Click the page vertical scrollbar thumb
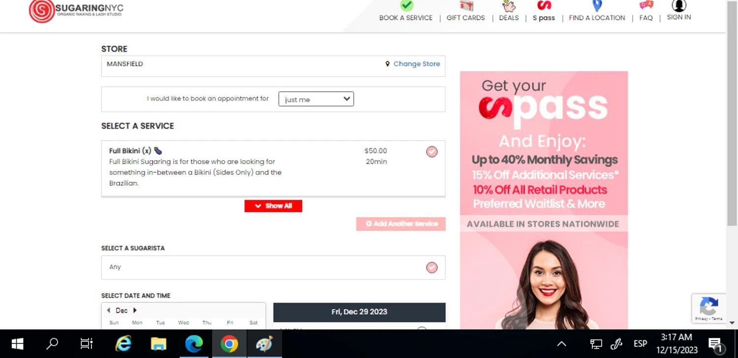 point(732,113)
